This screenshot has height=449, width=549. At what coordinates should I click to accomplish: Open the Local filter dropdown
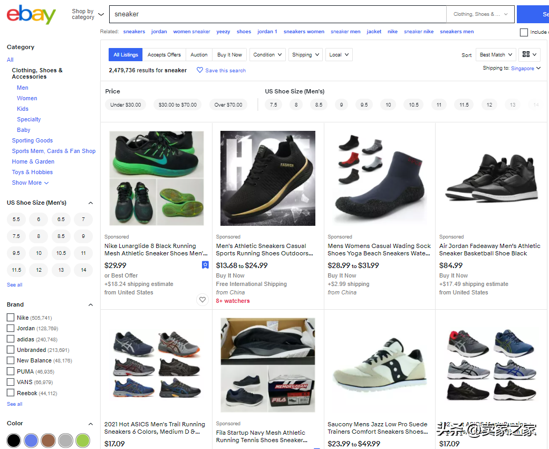point(339,55)
